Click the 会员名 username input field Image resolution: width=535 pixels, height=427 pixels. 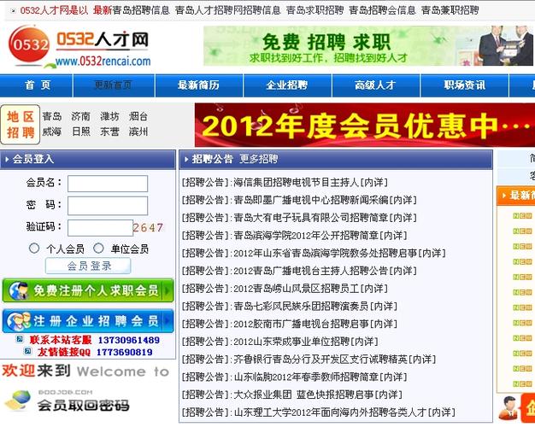pos(108,184)
